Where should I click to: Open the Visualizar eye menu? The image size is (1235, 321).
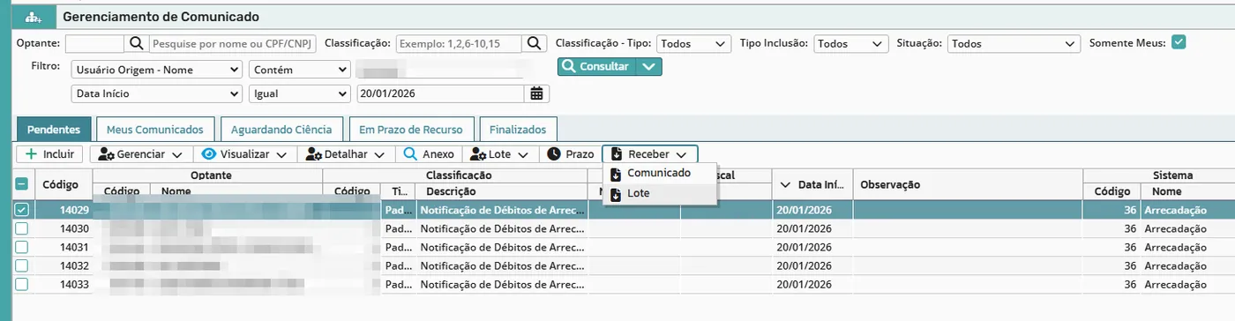[244, 153]
